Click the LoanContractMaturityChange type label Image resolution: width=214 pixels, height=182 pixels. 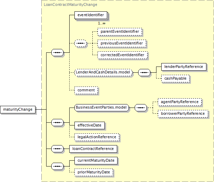pyautogui.click(x=70, y=5)
